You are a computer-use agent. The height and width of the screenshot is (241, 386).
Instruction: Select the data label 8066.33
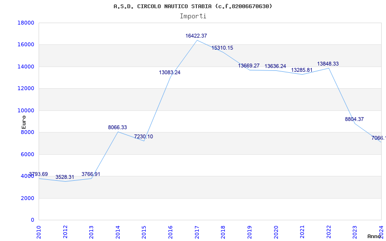click(117, 127)
